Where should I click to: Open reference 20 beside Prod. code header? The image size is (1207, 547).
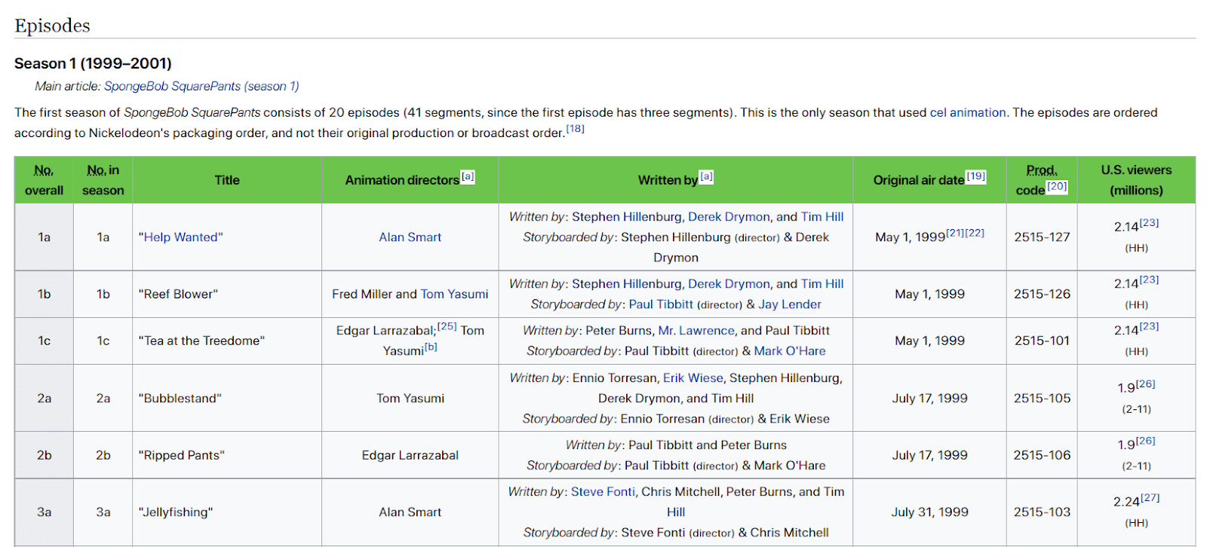click(x=1057, y=186)
